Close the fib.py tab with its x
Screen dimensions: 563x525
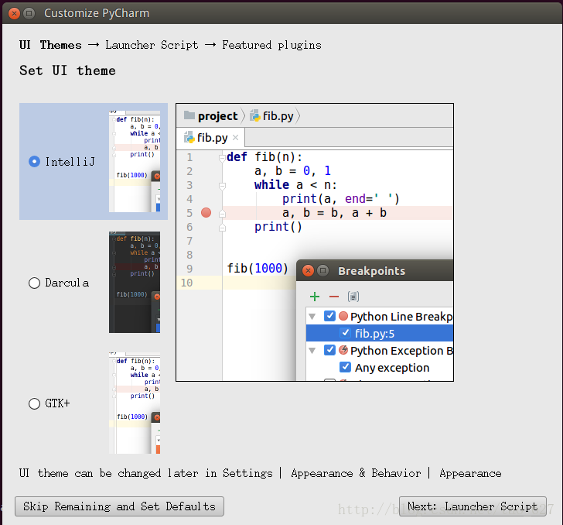(236, 137)
